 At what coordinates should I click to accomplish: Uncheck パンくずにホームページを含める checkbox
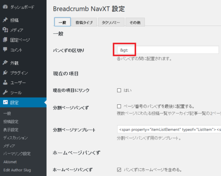click(119, 170)
